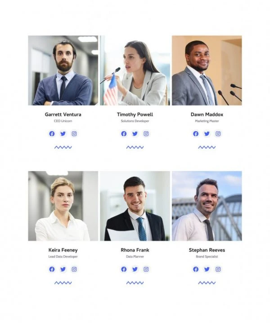Click the Rhona Frank name heading
The width and height of the screenshot is (270, 323).
point(135,250)
